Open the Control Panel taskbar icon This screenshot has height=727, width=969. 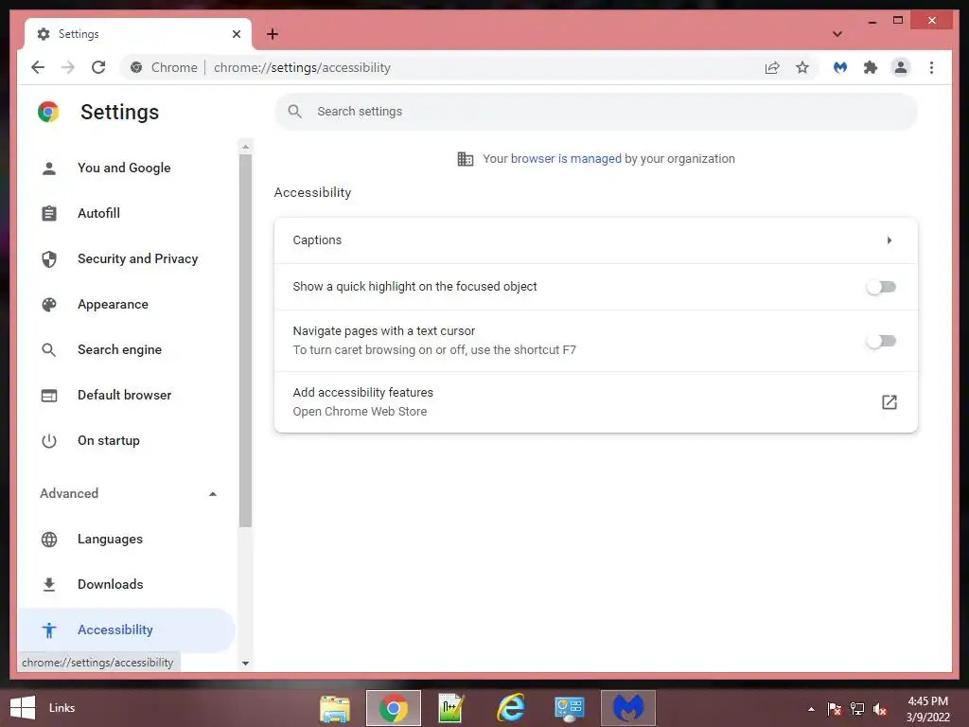[x=569, y=708]
